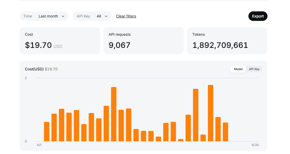Click the 1,892,709,661 tokens figure
Viewport: 290px width, 154px height.
(x=220, y=45)
